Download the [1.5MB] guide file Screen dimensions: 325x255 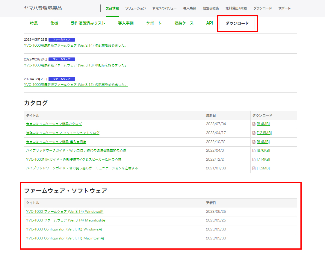click(x=263, y=168)
